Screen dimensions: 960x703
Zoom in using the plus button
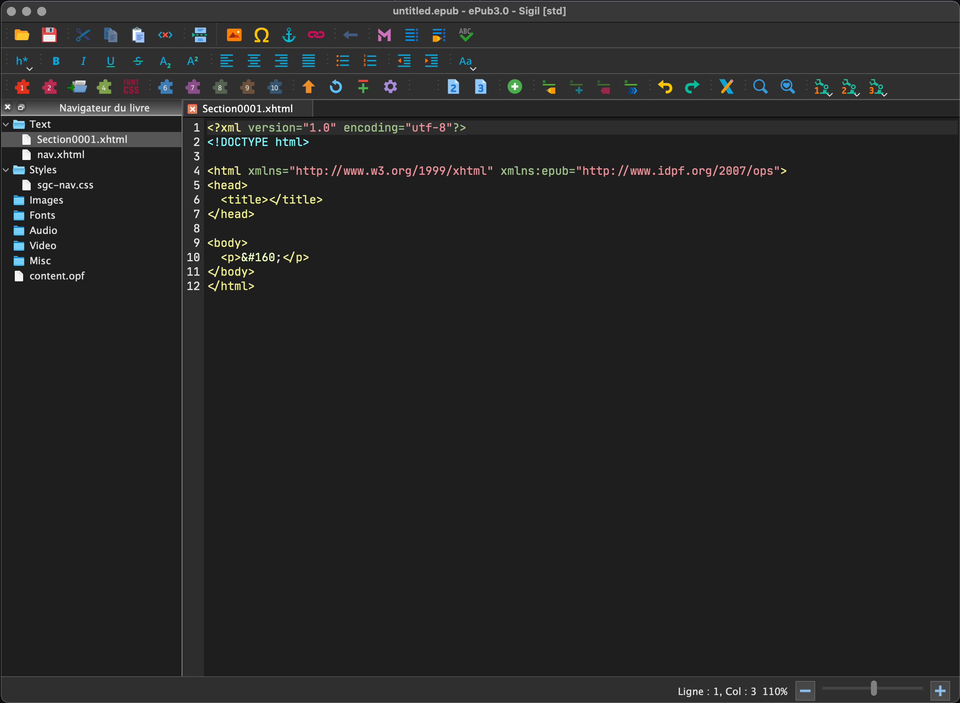click(940, 690)
